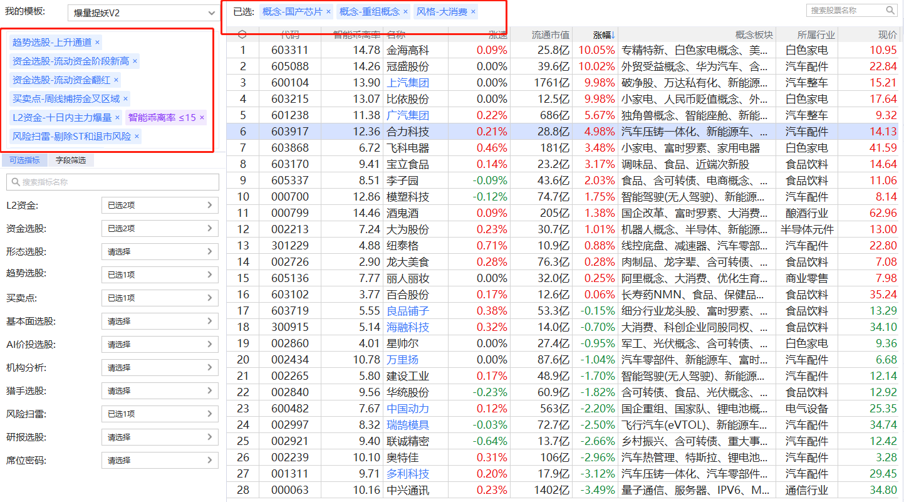Select the 金海高科 stock name
Viewport: 904px width, 502px height.
click(x=408, y=50)
